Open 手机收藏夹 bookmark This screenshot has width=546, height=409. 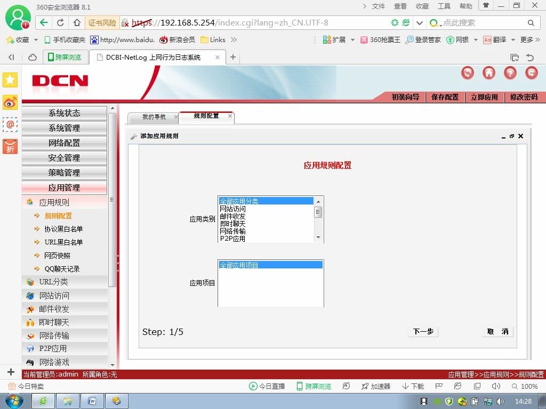65,39
